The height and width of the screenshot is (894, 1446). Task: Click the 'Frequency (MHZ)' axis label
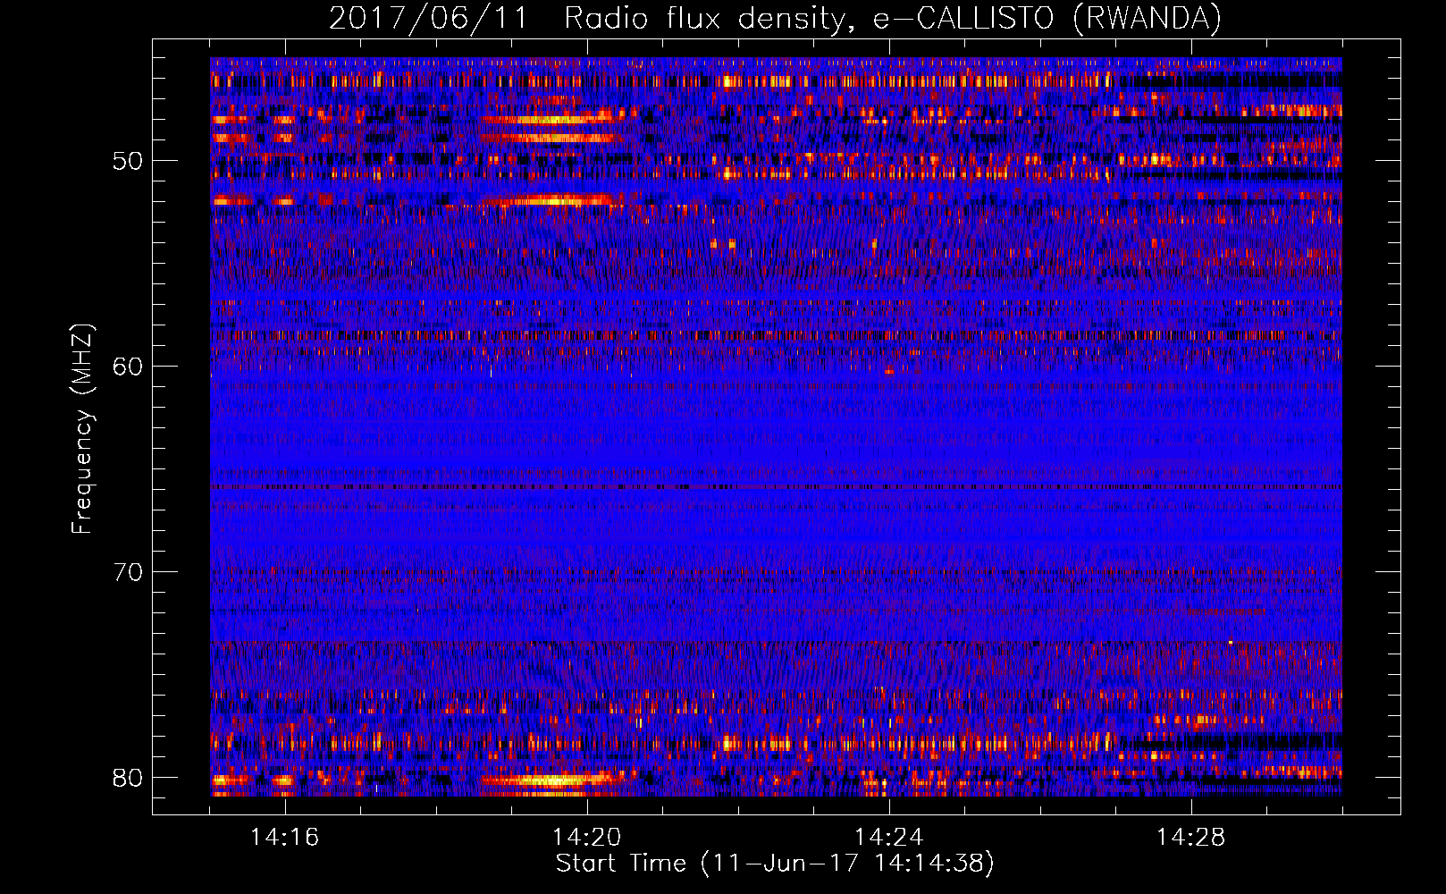click(82, 428)
